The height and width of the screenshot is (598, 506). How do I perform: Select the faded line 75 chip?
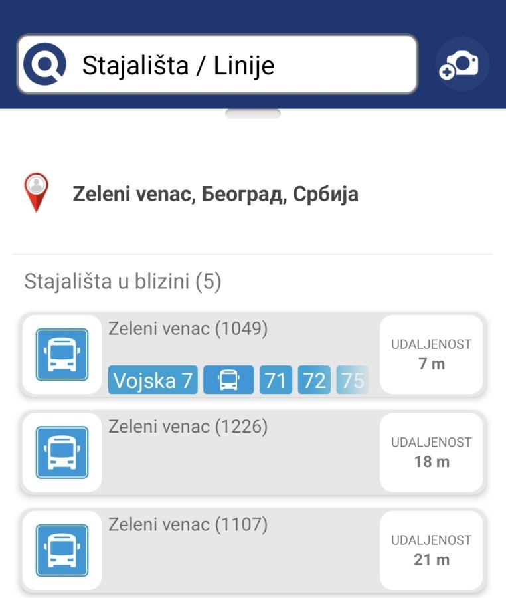[353, 380]
